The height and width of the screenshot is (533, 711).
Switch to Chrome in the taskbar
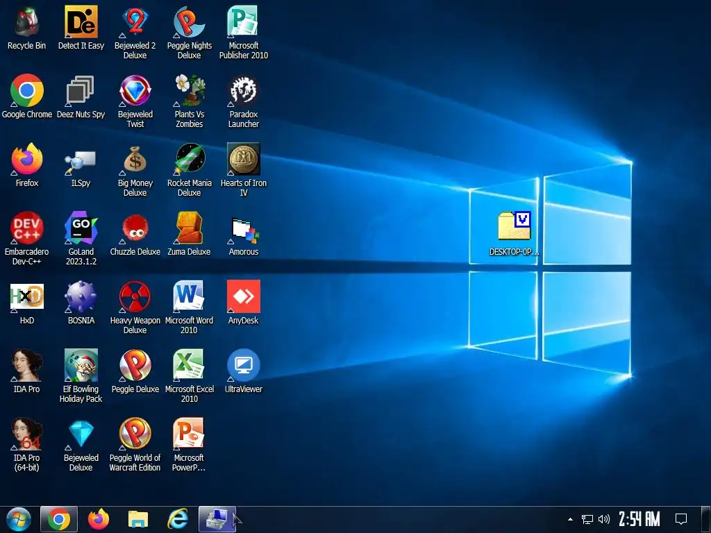[59, 519]
